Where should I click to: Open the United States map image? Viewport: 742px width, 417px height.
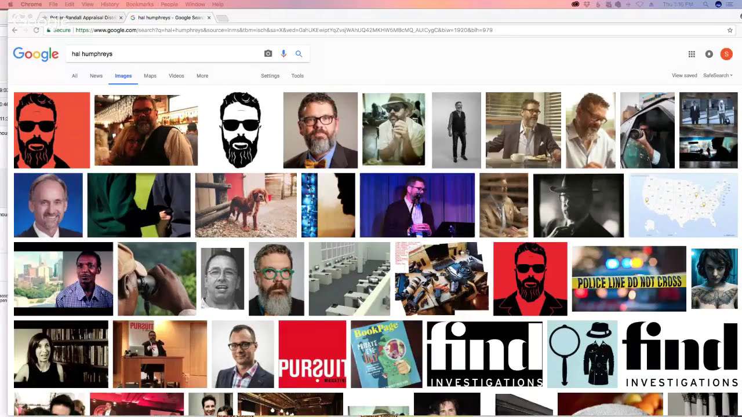coord(683,205)
